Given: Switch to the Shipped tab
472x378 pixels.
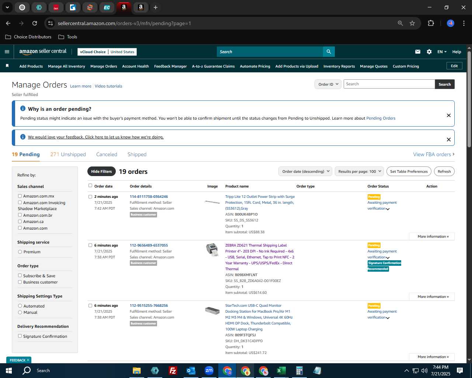Looking at the screenshot, I should pyautogui.click(x=137, y=154).
